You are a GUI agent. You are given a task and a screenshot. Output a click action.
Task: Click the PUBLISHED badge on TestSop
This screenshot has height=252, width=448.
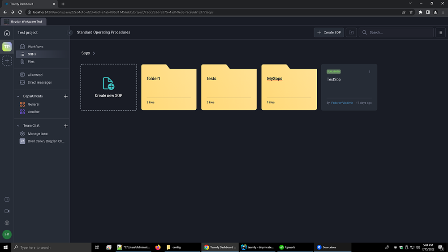[x=334, y=72]
